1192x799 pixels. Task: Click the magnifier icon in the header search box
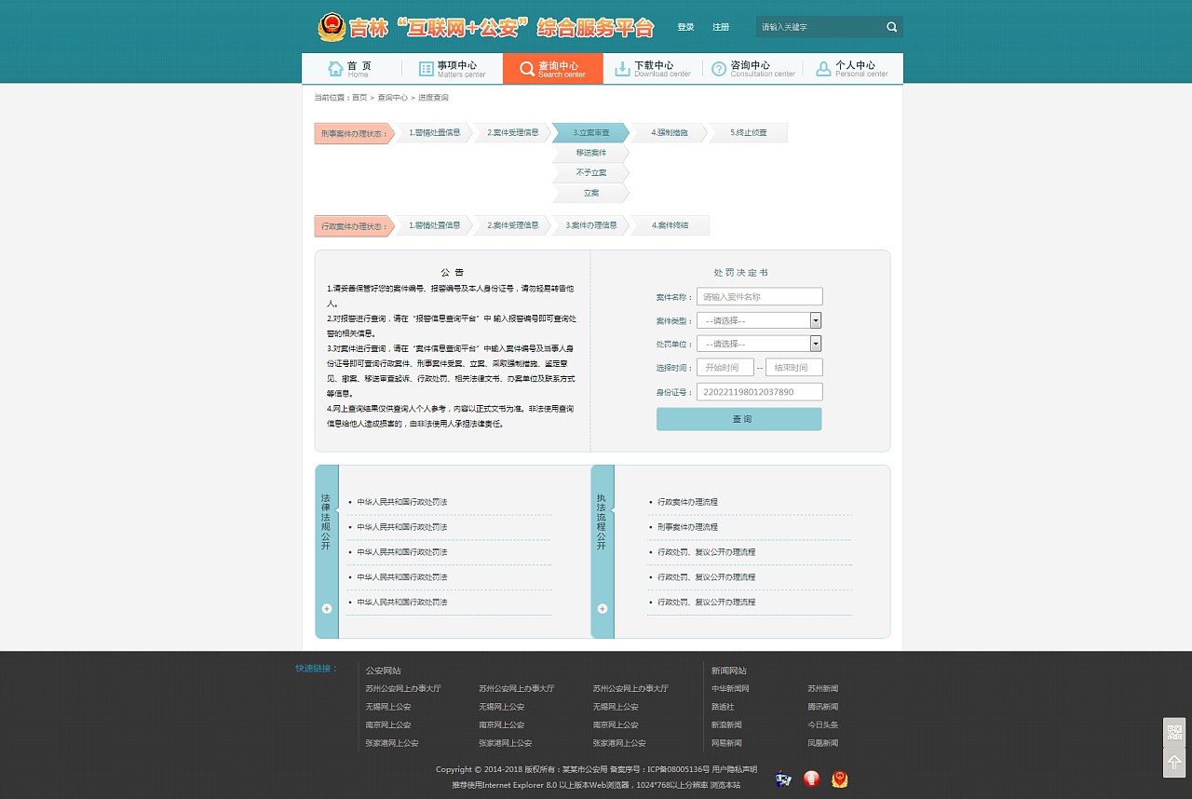[891, 27]
